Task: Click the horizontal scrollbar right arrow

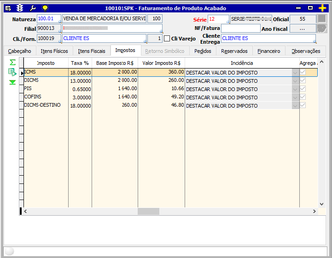Action: pos(315,211)
